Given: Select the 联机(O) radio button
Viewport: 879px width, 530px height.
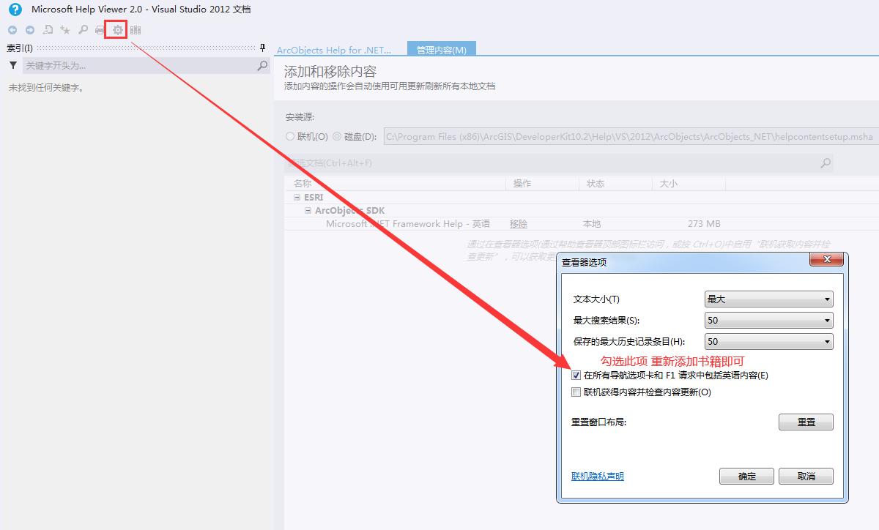Looking at the screenshot, I should click(x=290, y=136).
